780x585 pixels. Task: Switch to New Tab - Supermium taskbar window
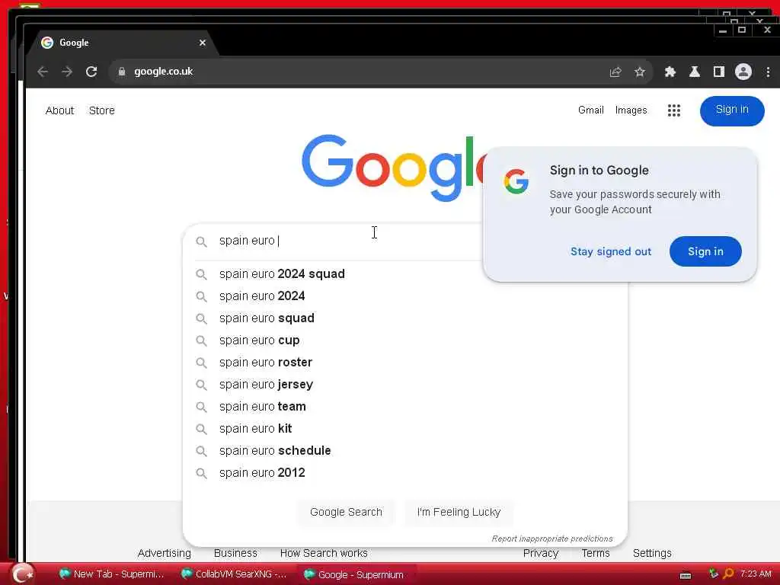click(113, 574)
